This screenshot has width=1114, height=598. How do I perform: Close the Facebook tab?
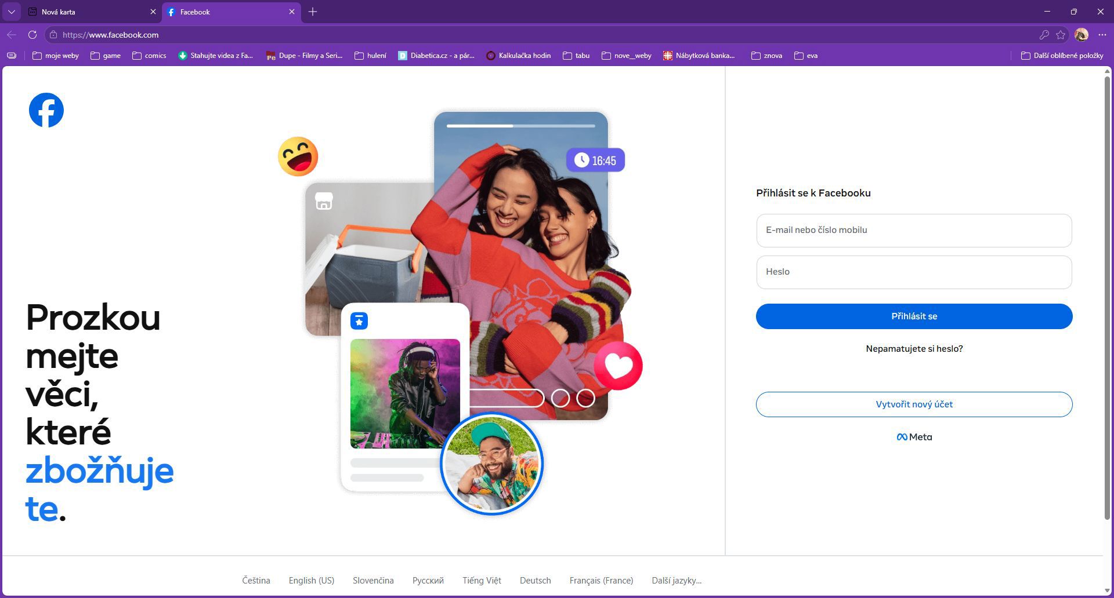[x=292, y=12]
